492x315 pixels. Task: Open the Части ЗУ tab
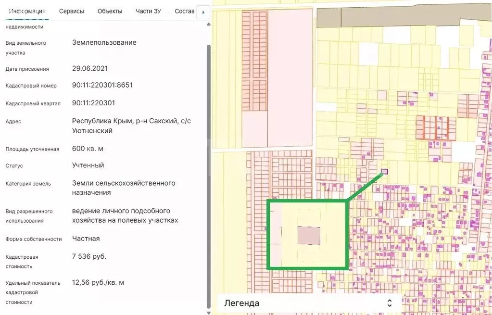click(x=148, y=11)
